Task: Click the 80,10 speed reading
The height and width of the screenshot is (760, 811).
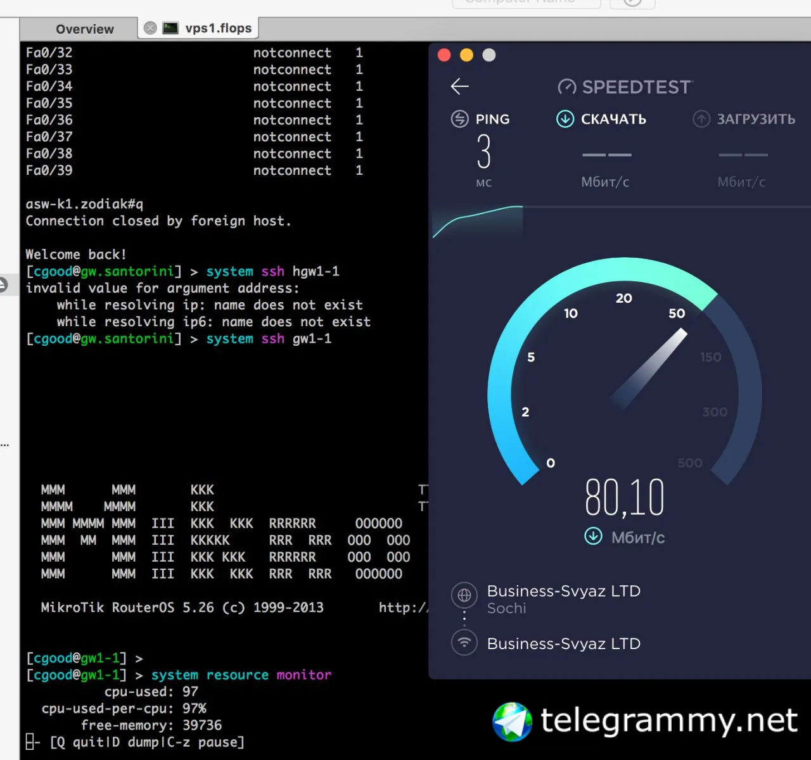Action: 625,498
